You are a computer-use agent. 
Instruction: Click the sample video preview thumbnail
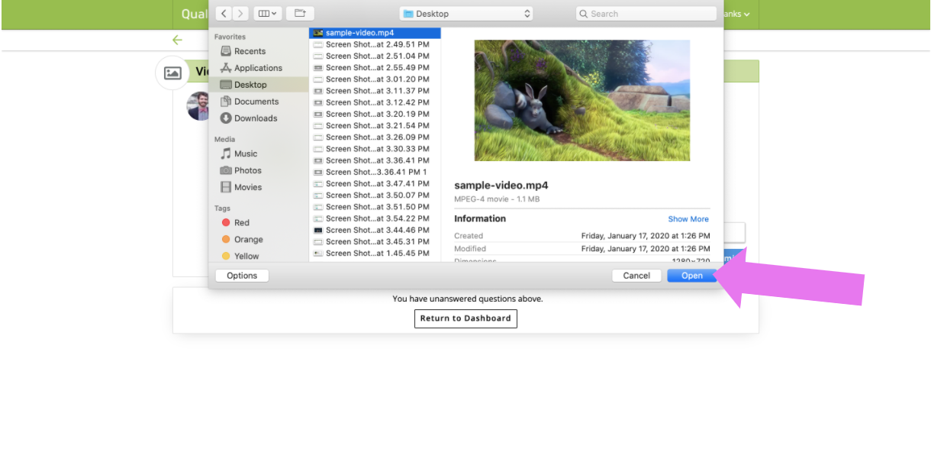coord(582,100)
